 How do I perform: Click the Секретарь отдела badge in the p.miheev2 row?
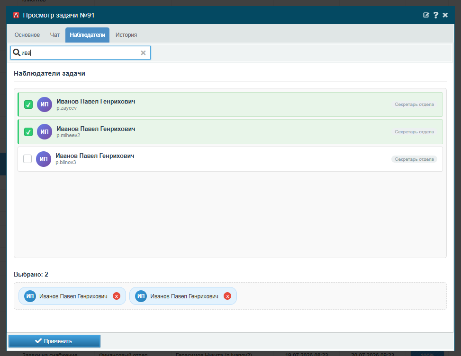[414, 132]
